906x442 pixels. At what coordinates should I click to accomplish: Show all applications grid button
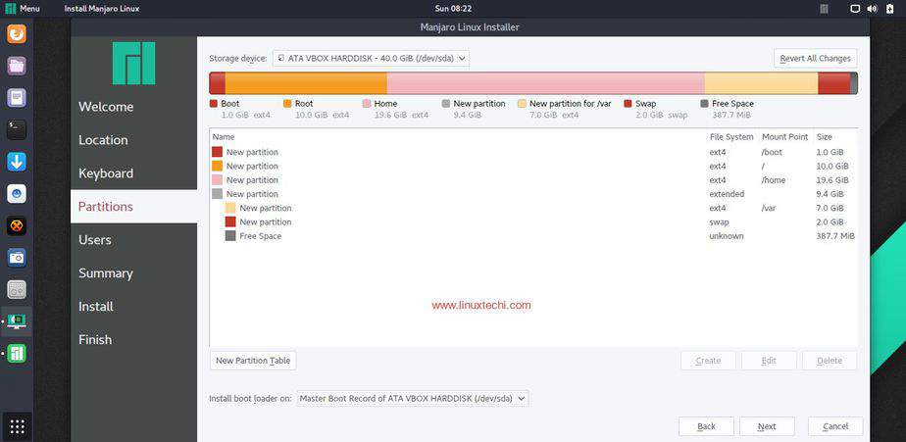[17, 426]
